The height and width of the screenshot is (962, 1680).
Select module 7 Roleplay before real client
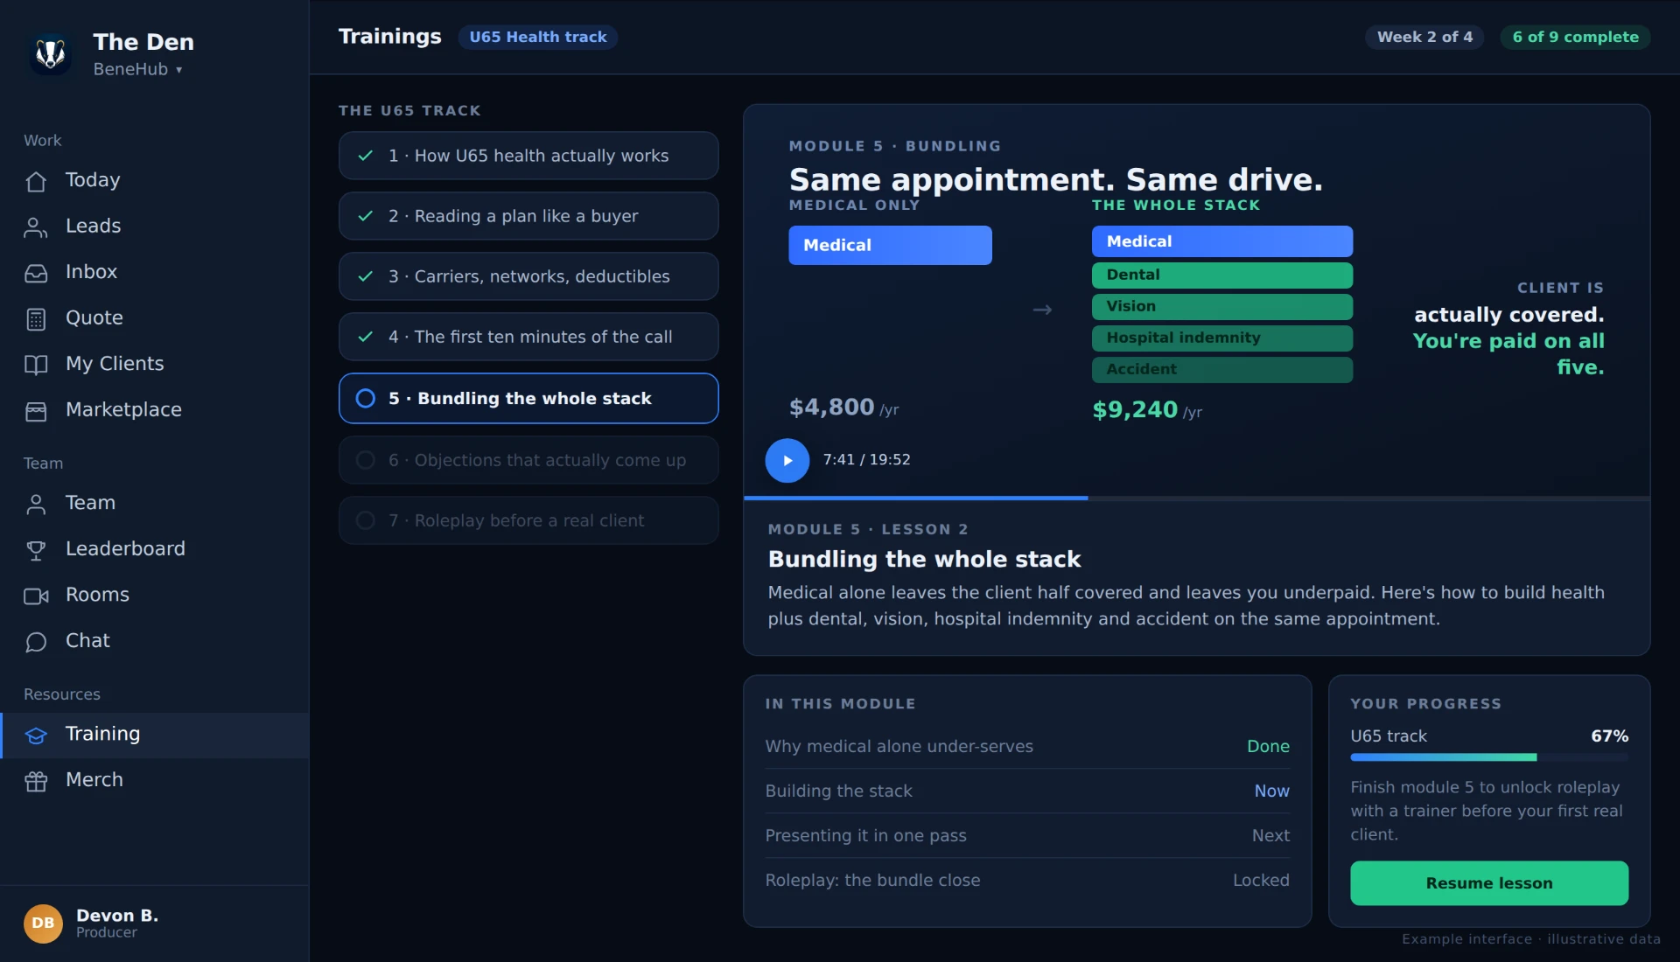point(528,520)
